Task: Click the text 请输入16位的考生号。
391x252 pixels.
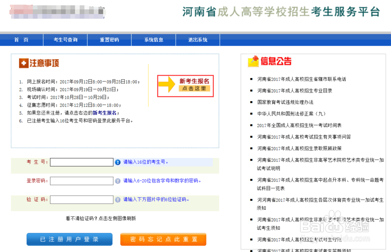Action: click(146, 162)
